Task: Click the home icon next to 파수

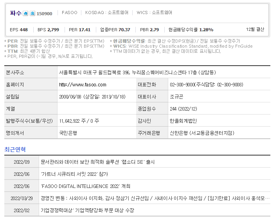Action: [x=25, y=13]
